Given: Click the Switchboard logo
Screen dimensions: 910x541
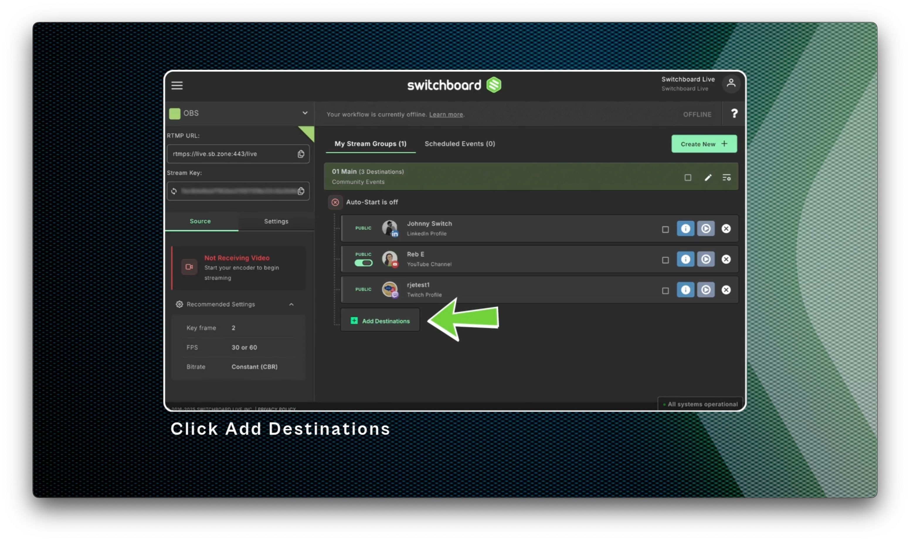Looking at the screenshot, I should click(x=454, y=85).
